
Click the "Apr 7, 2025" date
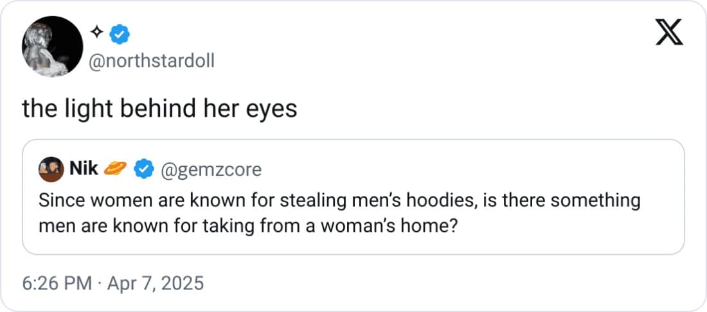point(155,282)
